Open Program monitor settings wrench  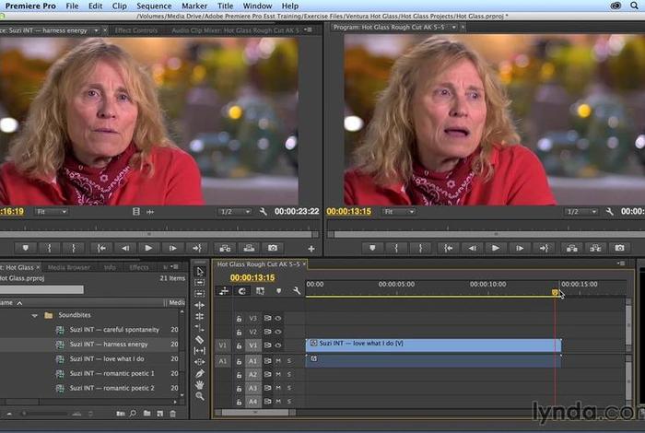pyautogui.click(x=610, y=211)
